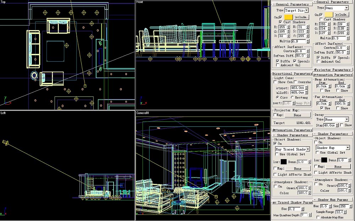Click Multiplier field showing 0.3
The image size is (355, 221).
[339, 38]
